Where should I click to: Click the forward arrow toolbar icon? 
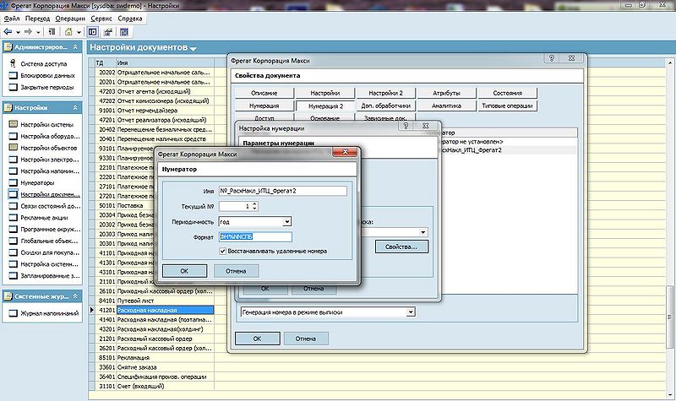pyautogui.click(x=28, y=32)
